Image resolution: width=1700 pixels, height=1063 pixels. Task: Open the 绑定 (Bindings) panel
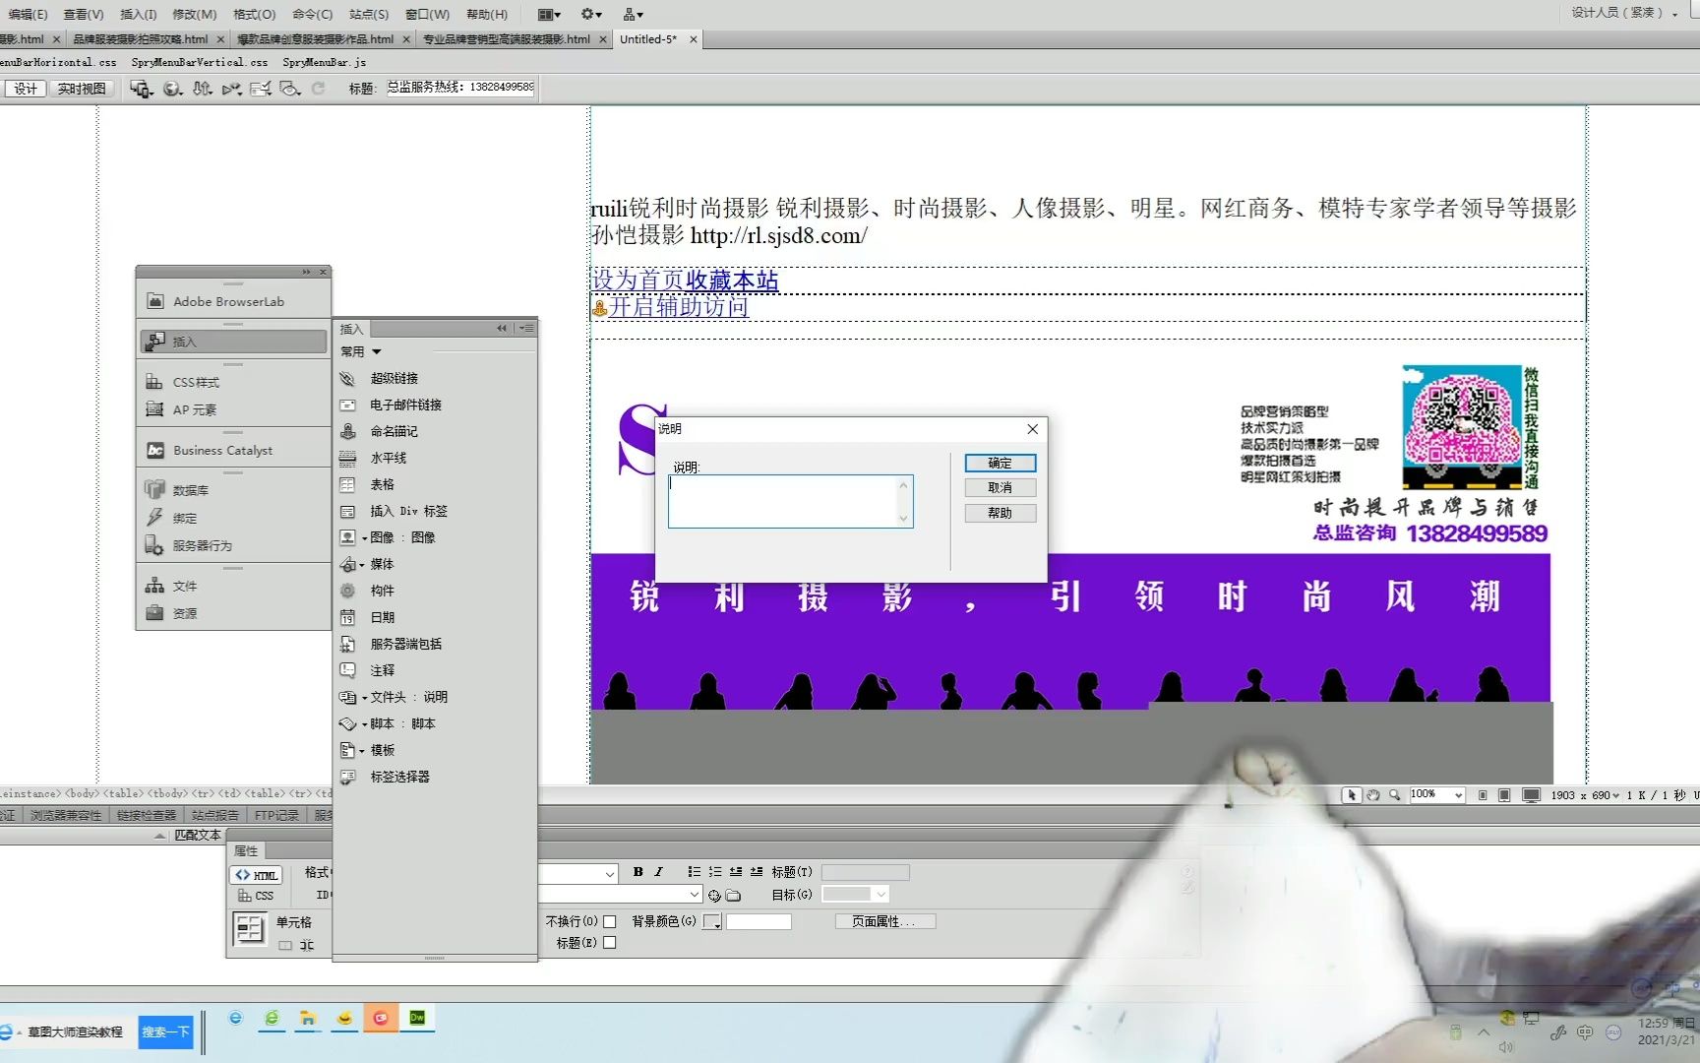[233, 518]
